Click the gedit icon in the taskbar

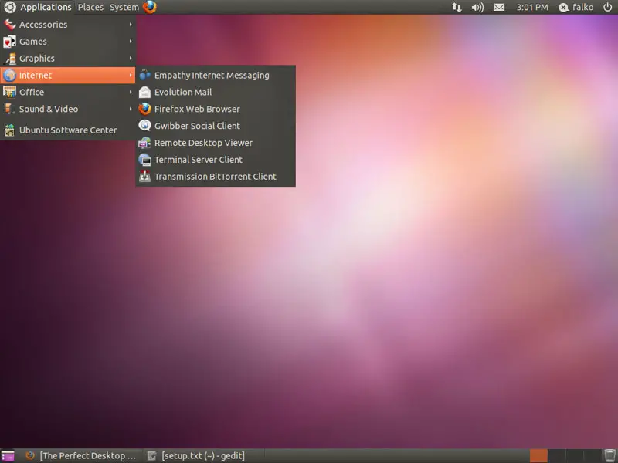(151, 456)
